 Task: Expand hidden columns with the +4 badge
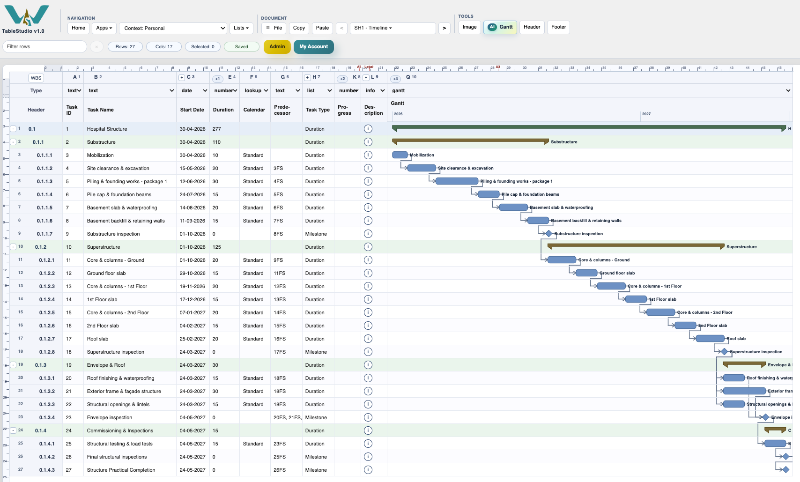395,79
